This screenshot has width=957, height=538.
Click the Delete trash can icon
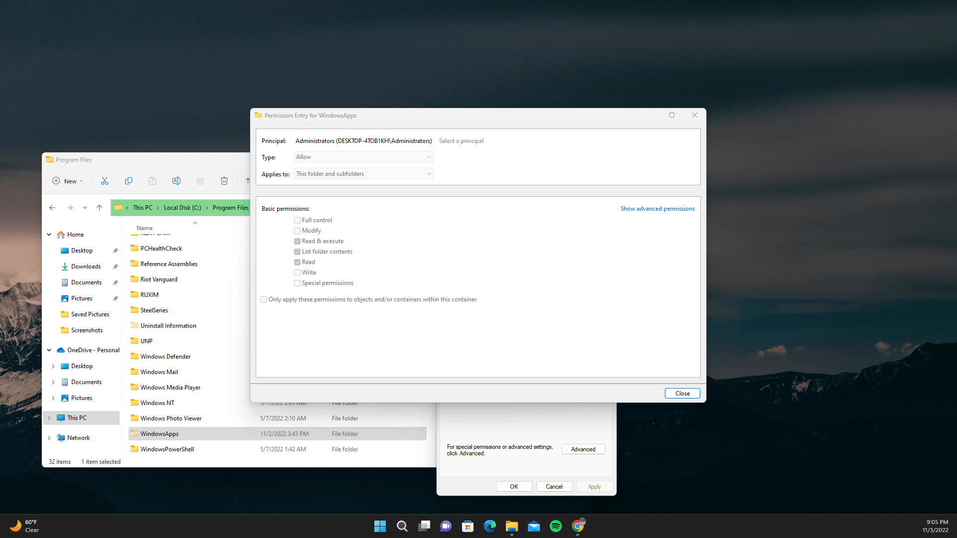[224, 181]
